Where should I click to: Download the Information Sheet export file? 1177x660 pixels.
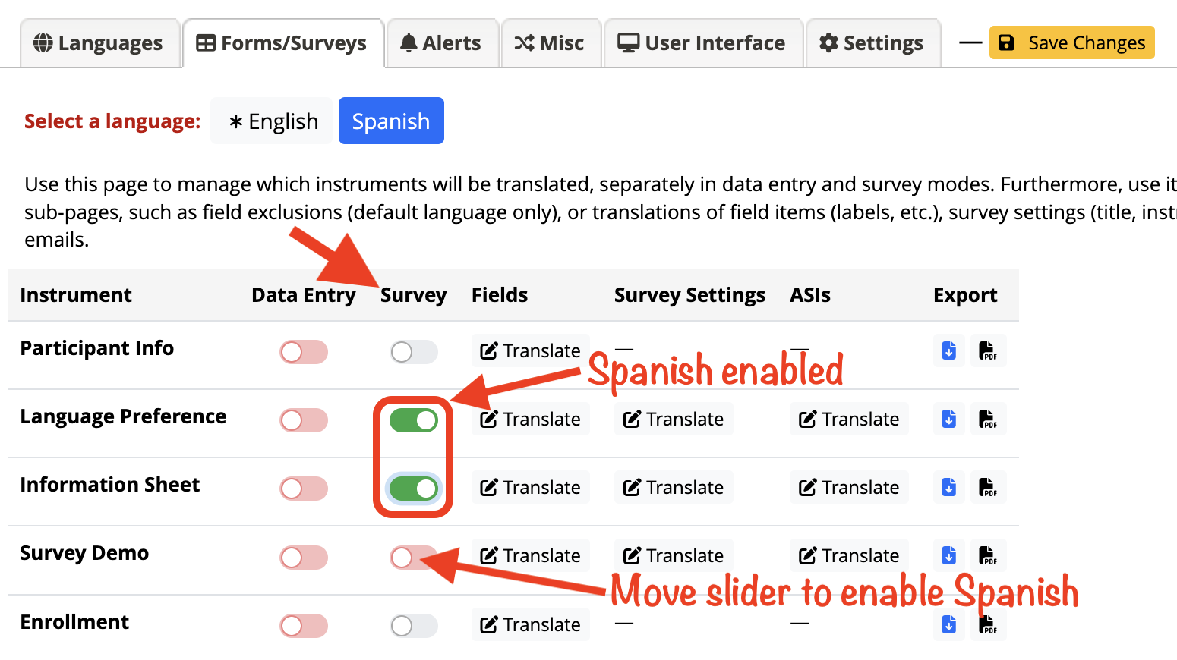click(949, 487)
